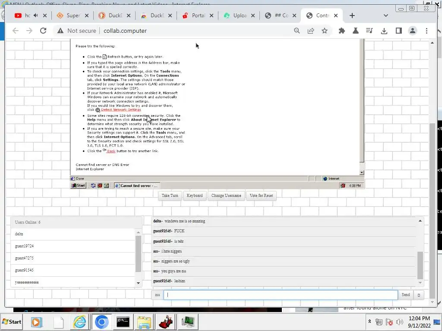Open Chrome from the taskbar
442x331 pixels.
point(102,322)
